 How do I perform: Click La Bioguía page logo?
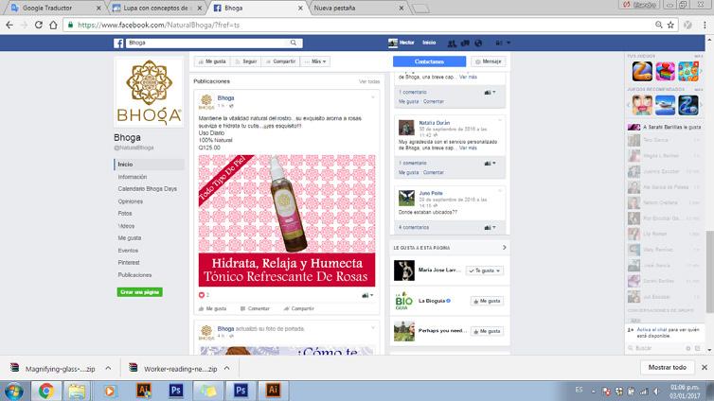[404, 301]
